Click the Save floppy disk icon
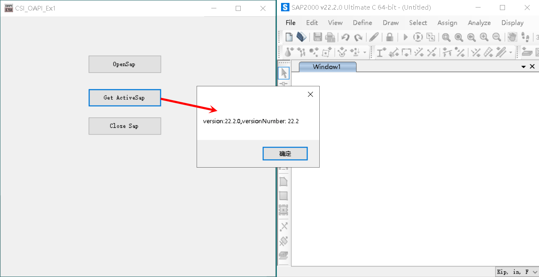 click(318, 37)
